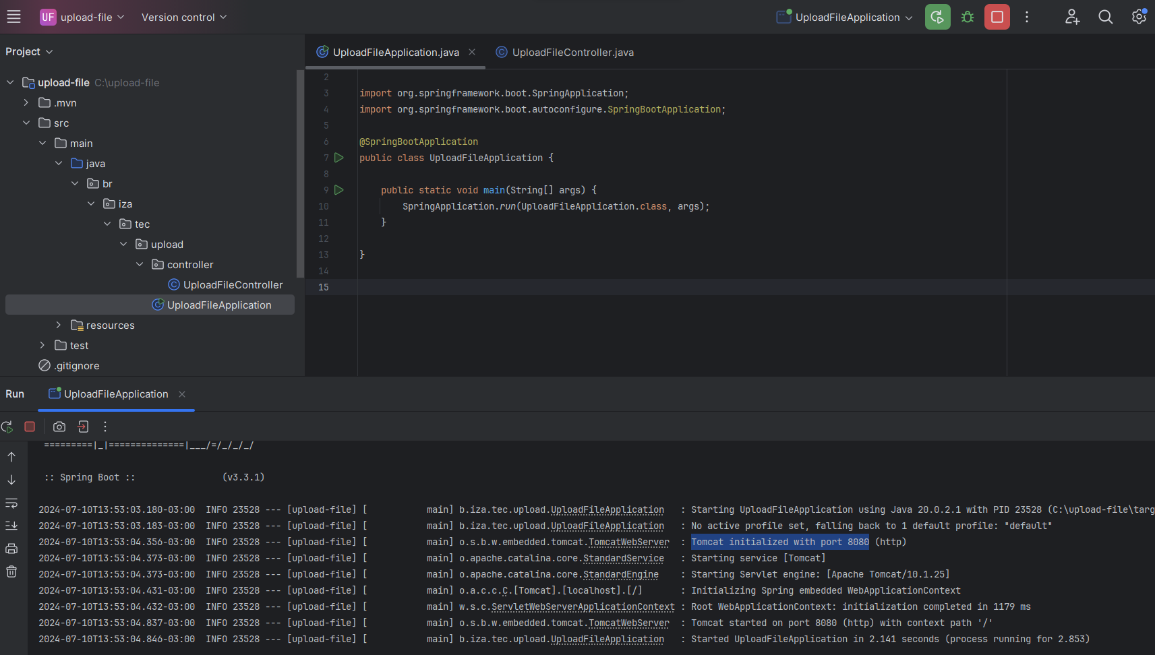The width and height of the screenshot is (1155, 655).
Task: Print console output with printer icon
Action: (x=11, y=549)
